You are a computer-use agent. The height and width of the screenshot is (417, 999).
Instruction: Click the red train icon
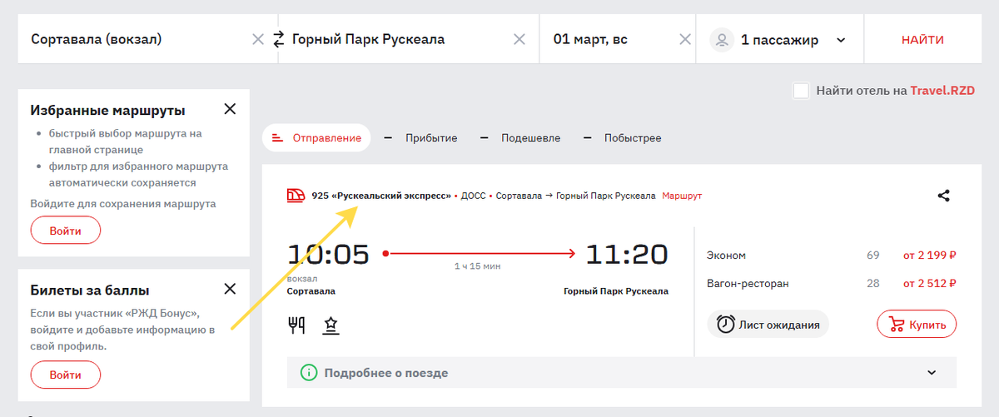coord(296,196)
